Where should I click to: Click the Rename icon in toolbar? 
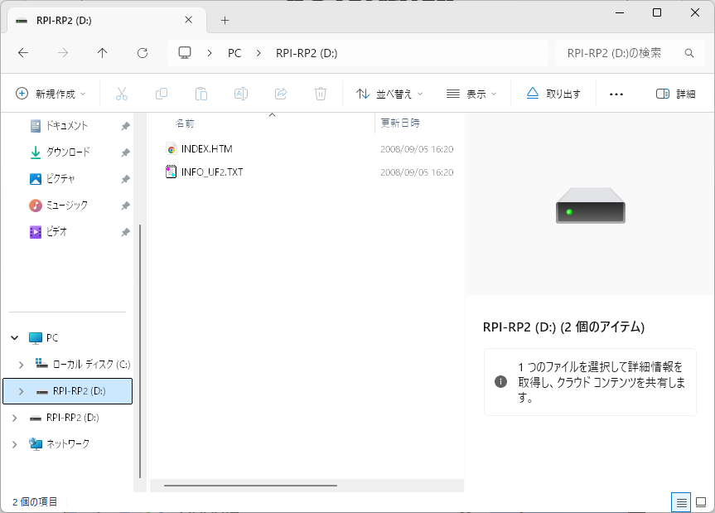coord(241,94)
